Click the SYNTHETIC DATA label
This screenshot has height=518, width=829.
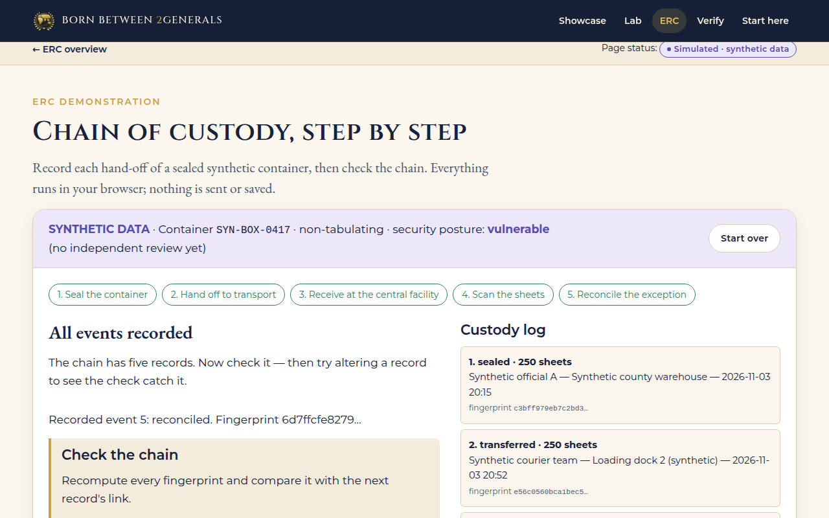click(x=99, y=229)
